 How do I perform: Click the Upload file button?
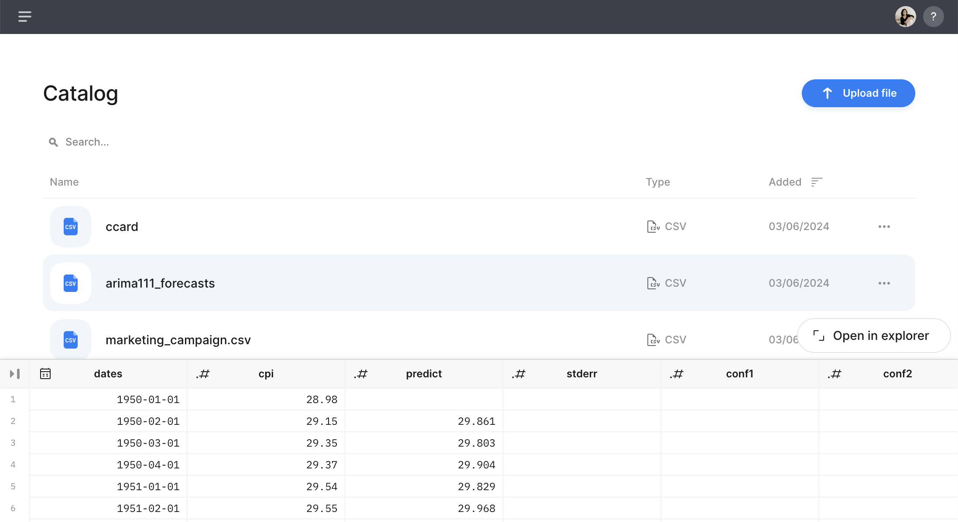(x=858, y=93)
